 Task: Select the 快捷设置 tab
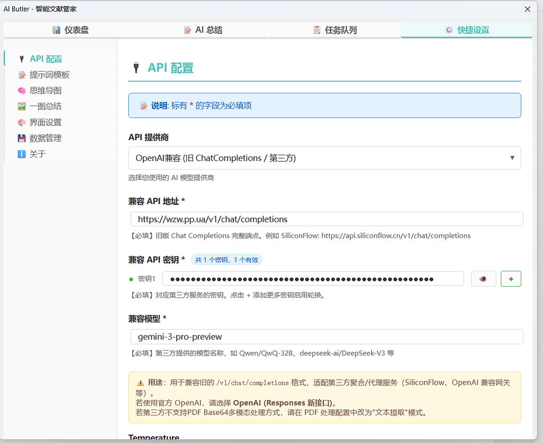point(467,30)
